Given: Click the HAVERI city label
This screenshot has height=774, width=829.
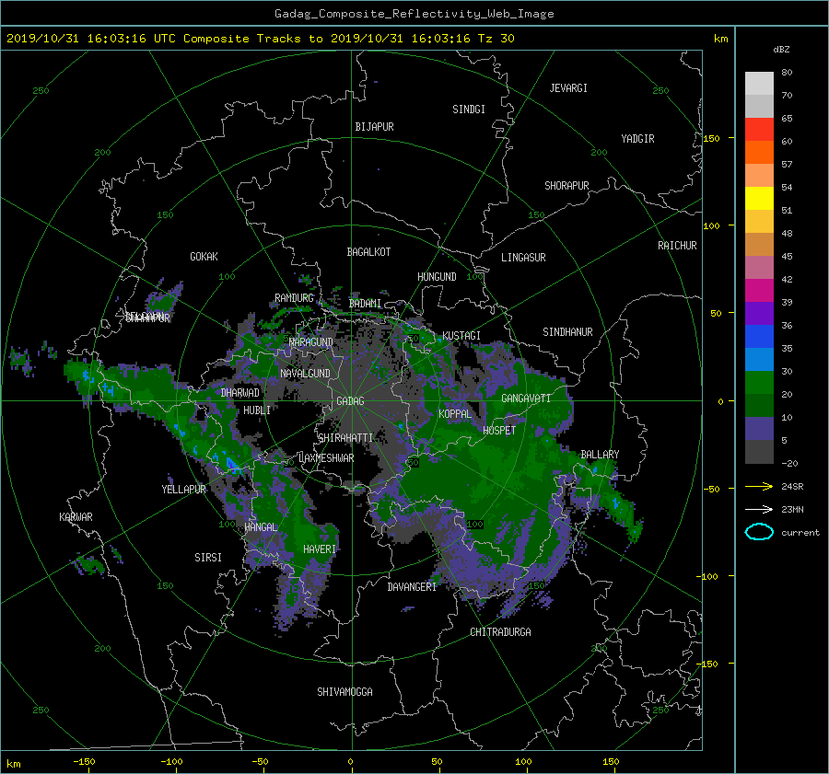Looking at the screenshot, I should pyautogui.click(x=320, y=549).
